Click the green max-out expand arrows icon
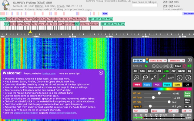The image size is (194, 121). click(162, 78)
